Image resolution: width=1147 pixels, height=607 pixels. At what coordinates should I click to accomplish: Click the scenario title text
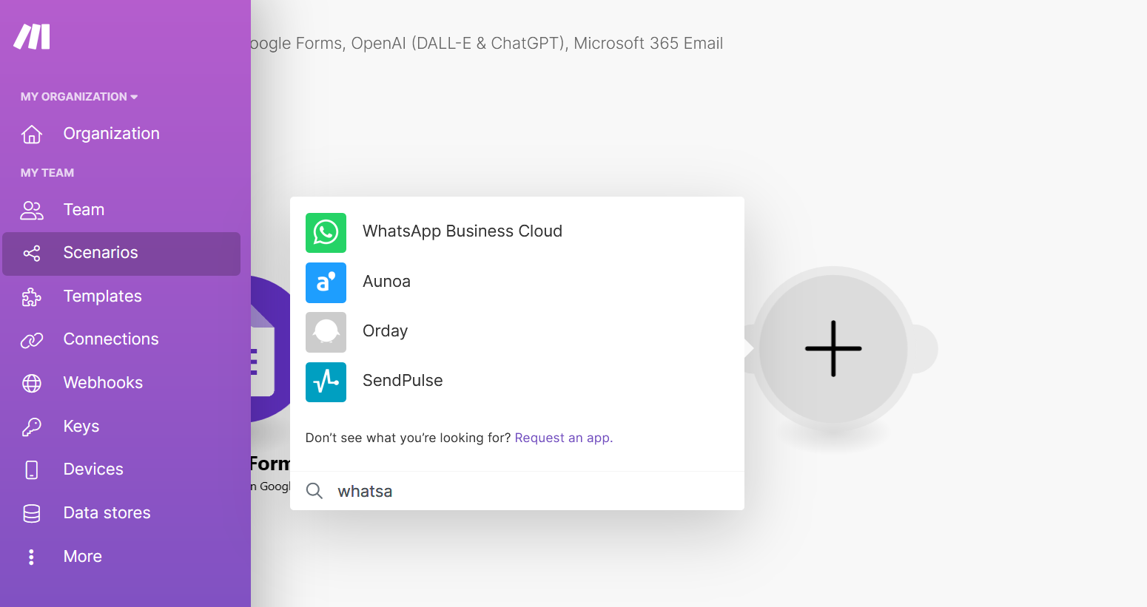487,44
